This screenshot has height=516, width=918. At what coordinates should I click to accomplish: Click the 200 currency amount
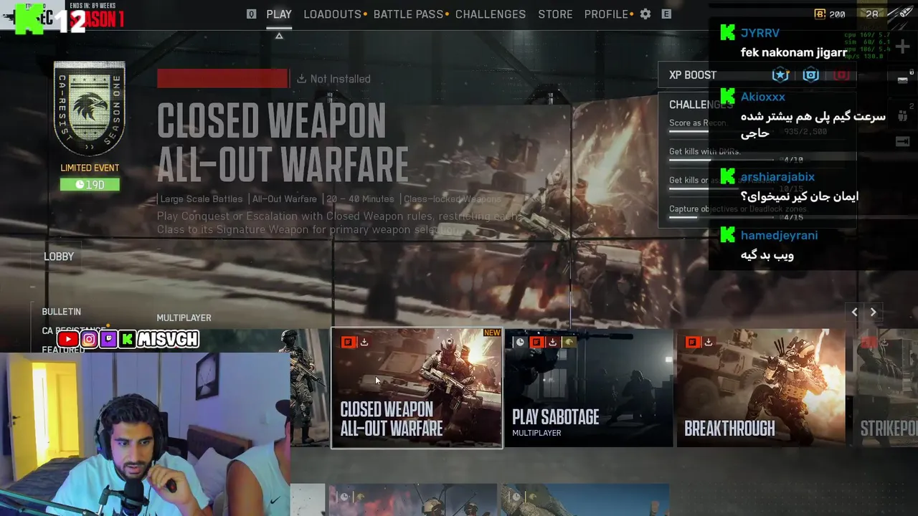(x=837, y=14)
